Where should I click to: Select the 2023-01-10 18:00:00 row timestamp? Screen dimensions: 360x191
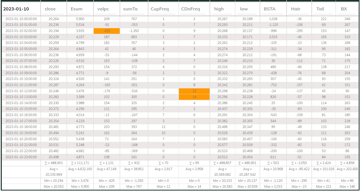coord(21,127)
